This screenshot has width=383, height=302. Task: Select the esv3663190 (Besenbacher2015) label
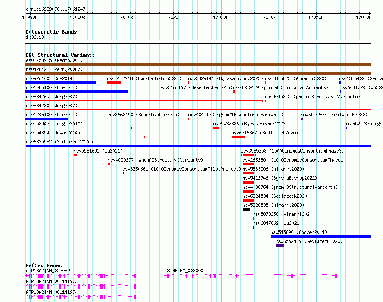click(x=143, y=115)
